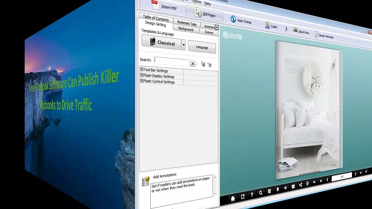
Task: Click down arrow of the description scrollbar
Action: click(215, 194)
